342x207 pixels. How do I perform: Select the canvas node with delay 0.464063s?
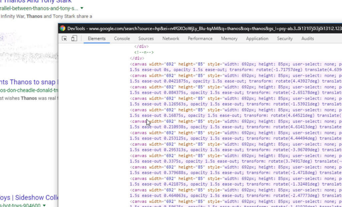tap(236, 193)
